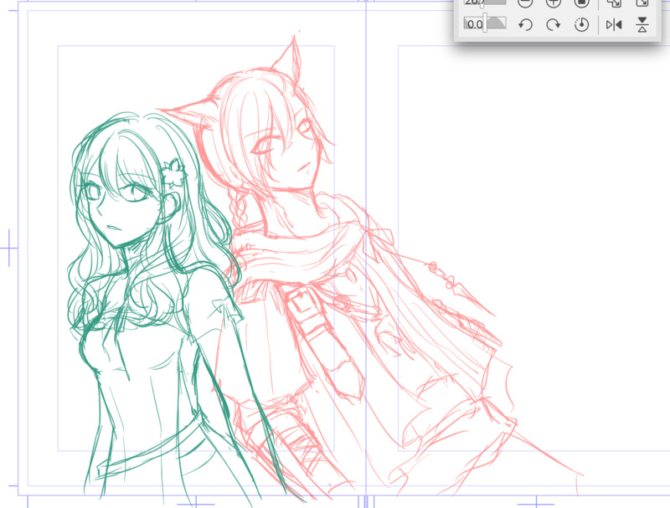The image size is (670, 508).
Task: Flip canvas vertically in Navigator
Action: coord(642,25)
